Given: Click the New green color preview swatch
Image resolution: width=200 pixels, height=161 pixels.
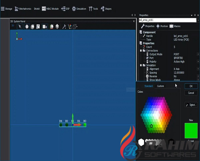Looking at the screenshot, I should (191, 131).
